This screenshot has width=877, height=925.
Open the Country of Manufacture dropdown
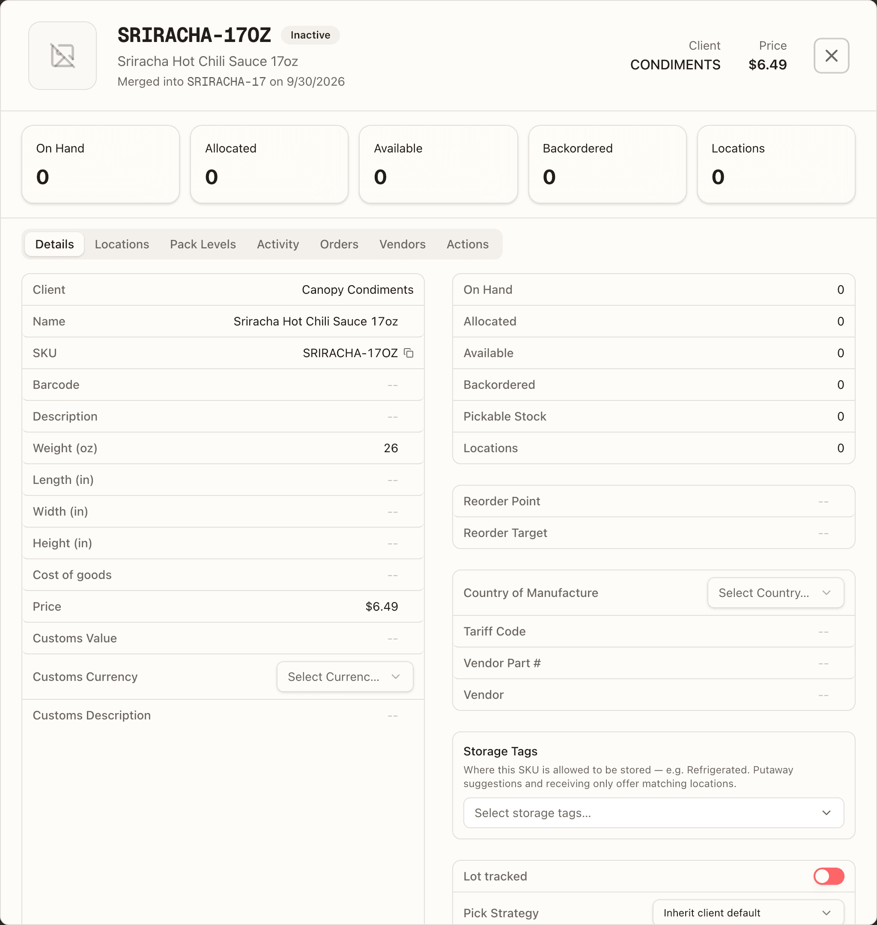(x=776, y=593)
